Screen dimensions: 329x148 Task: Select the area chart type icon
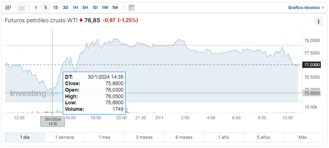(x=21, y=8)
